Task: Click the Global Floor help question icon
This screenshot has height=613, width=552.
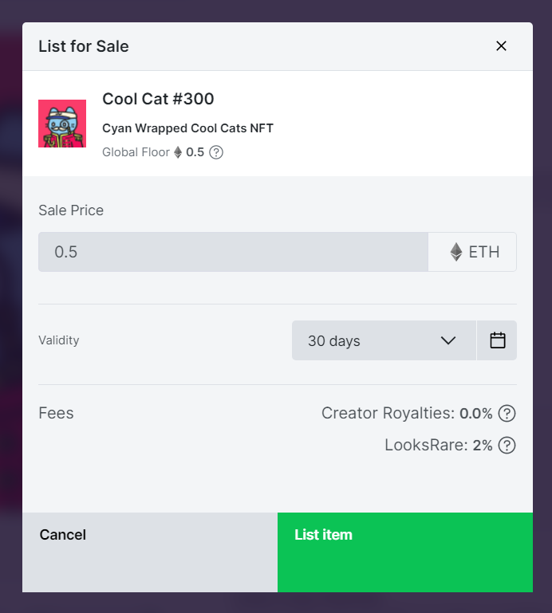Action: (x=216, y=152)
